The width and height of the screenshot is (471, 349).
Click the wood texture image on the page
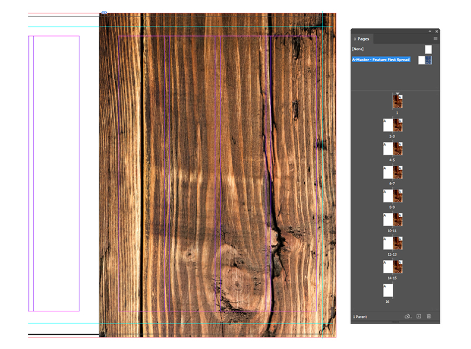pyautogui.click(x=217, y=175)
